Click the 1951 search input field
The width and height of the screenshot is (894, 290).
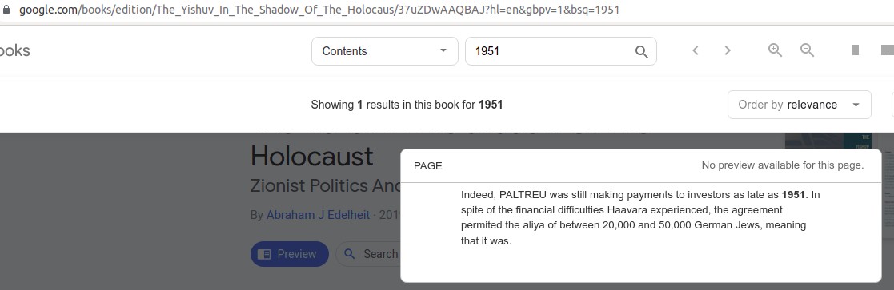550,51
